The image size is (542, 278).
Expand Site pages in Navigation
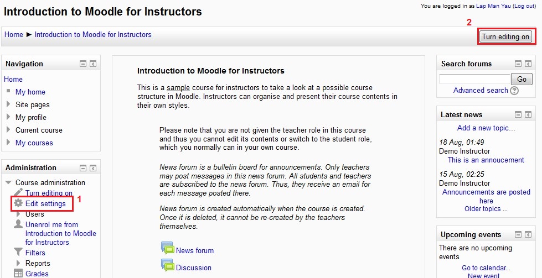(8, 104)
